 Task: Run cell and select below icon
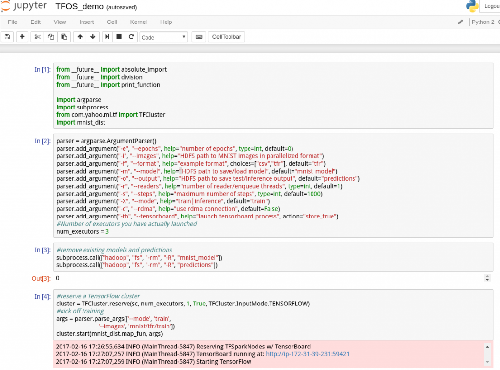pos(107,37)
